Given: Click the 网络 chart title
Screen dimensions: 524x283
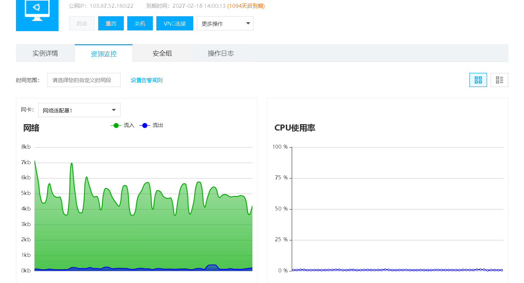Looking at the screenshot, I should tap(31, 128).
